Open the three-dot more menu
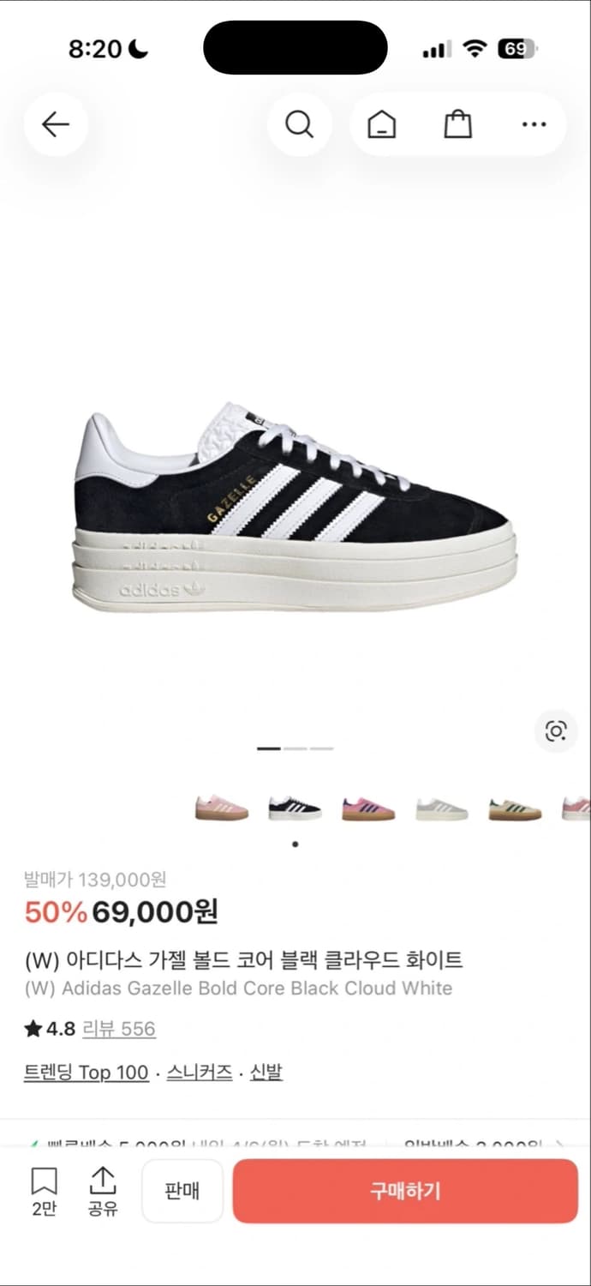The width and height of the screenshot is (591, 1286). pos(534,125)
